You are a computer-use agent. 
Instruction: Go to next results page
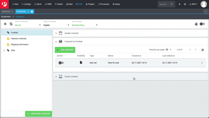click(196, 49)
